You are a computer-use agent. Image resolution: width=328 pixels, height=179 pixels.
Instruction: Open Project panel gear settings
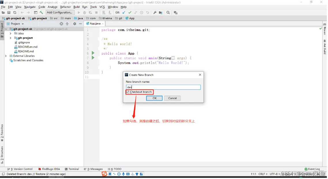75,24
